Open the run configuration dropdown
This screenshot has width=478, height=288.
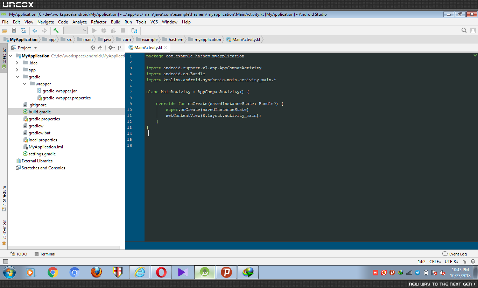(x=75, y=31)
